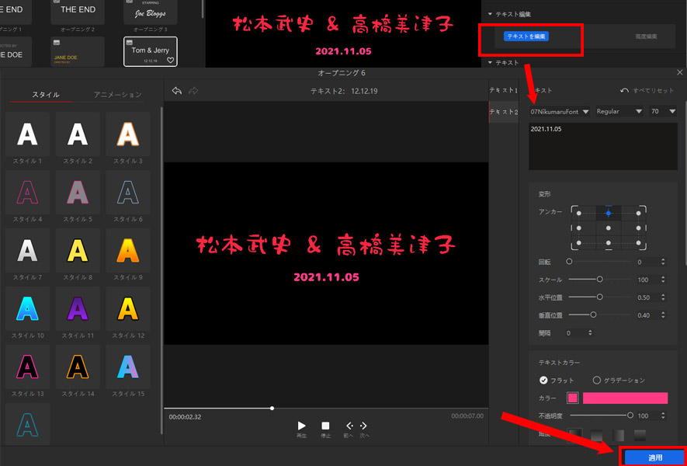Click the blue apply (適用) button
This screenshot has height=466, width=687.
[x=654, y=457]
